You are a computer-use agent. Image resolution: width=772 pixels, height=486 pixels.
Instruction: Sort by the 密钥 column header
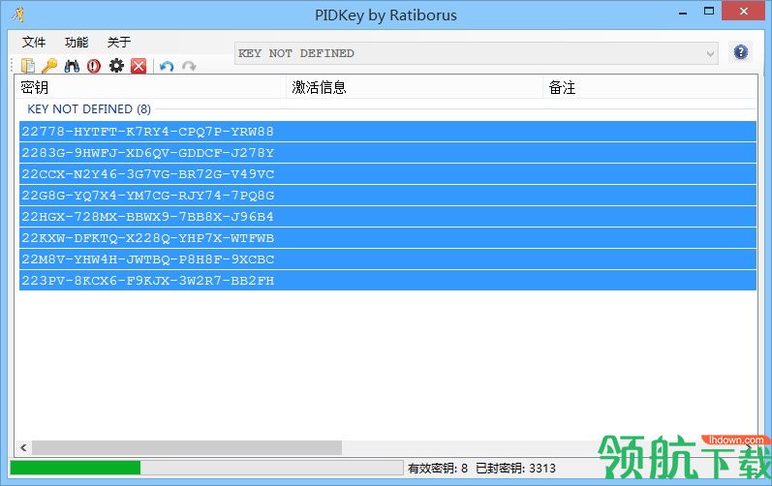click(x=150, y=87)
